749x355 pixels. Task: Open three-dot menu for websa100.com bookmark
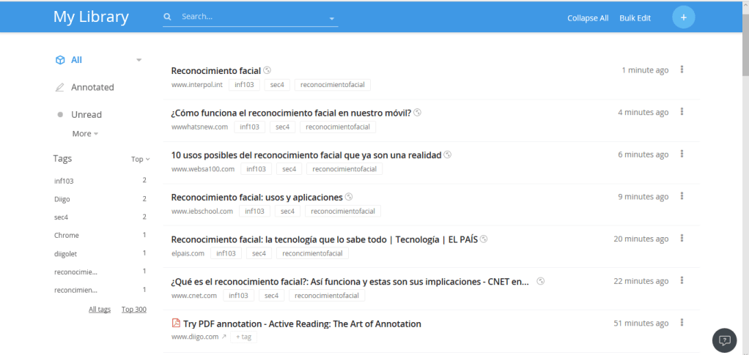click(682, 154)
